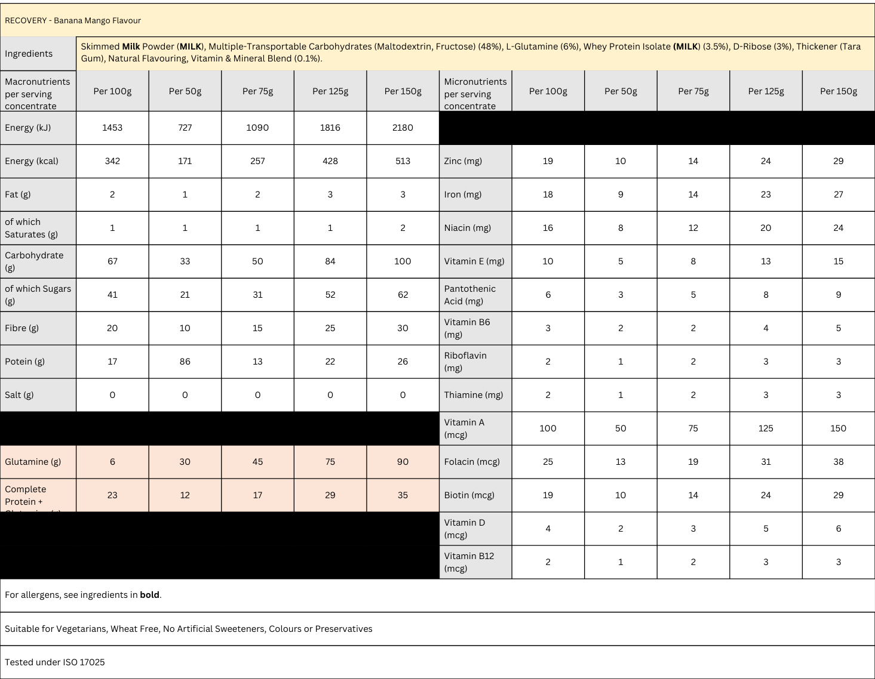Select the Ingredients label cell
The height and width of the screenshot is (679, 875).
pyautogui.click(x=29, y=54)
